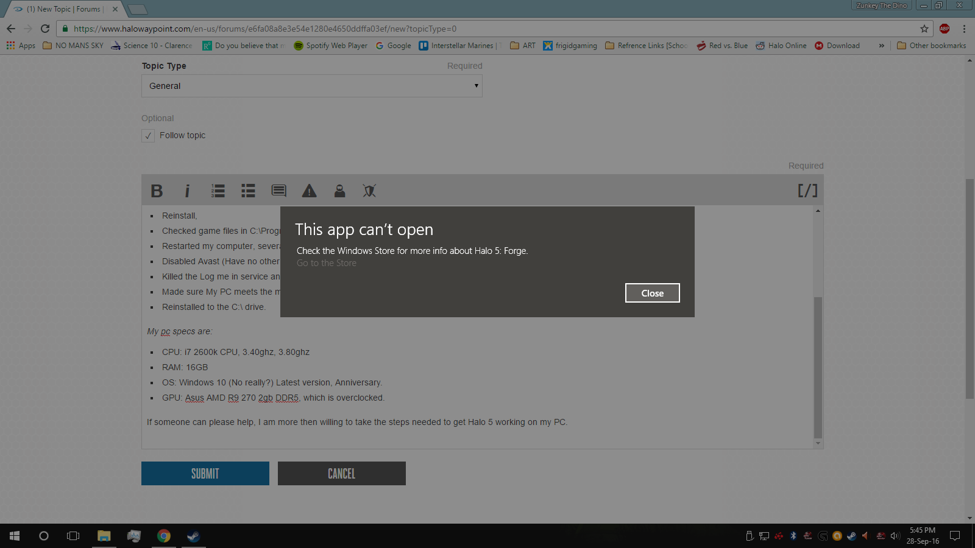Reload the Halo Waypoint page
Viewport: 975px width, 548px height.
44,29
